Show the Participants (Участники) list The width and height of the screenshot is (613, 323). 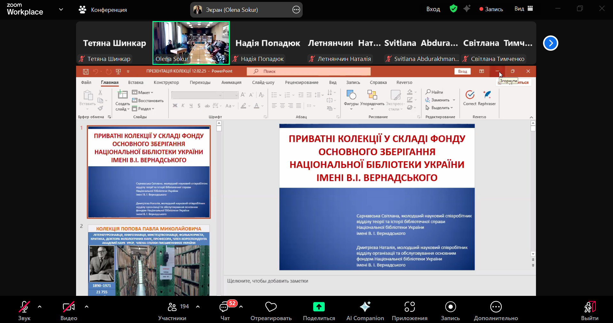click(x=172, y=307)
